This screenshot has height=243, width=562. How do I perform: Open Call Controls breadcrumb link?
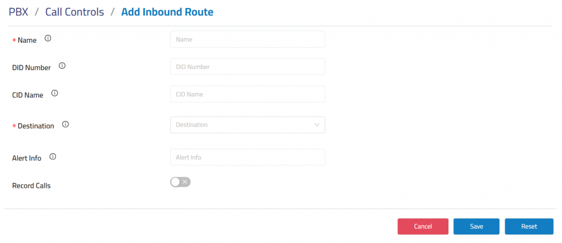tap(75, 11)
